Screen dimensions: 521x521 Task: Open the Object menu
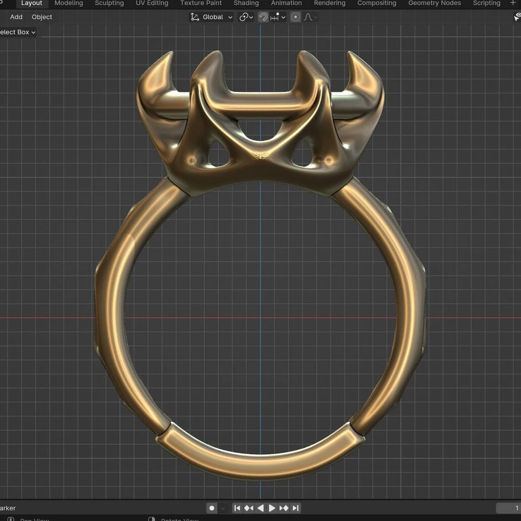pos(42,17)
